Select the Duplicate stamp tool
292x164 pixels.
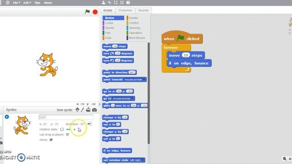point(104,2)
